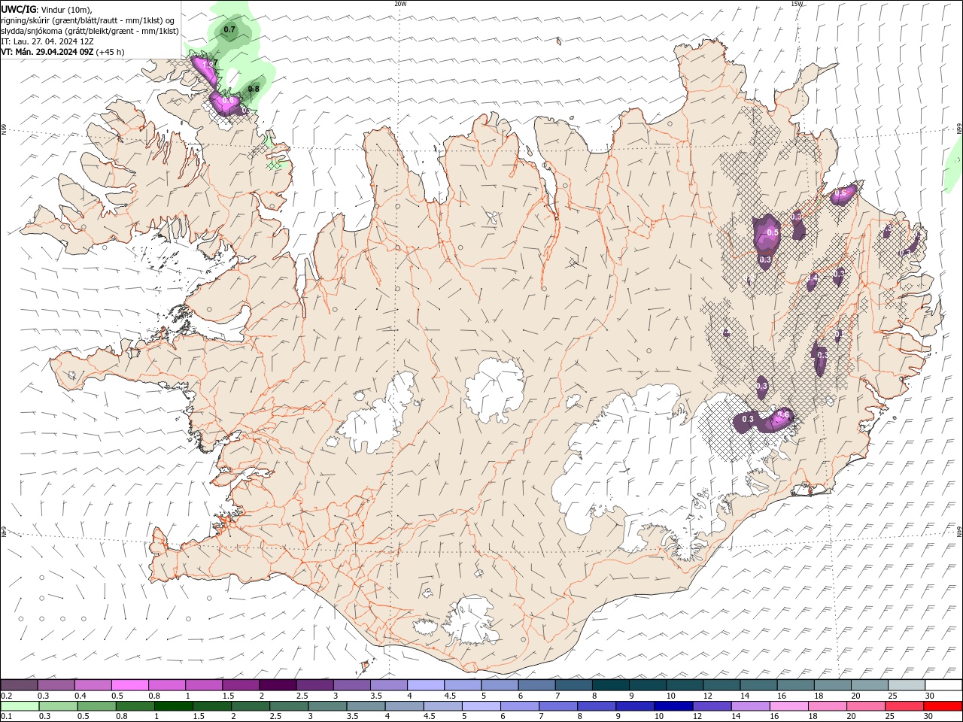Click the "(+45 h)" forecast offset text

[110, 52]
